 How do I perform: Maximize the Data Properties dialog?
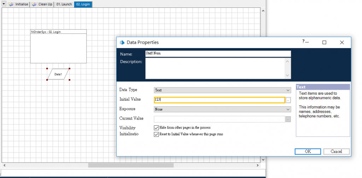tap(325, 42)
